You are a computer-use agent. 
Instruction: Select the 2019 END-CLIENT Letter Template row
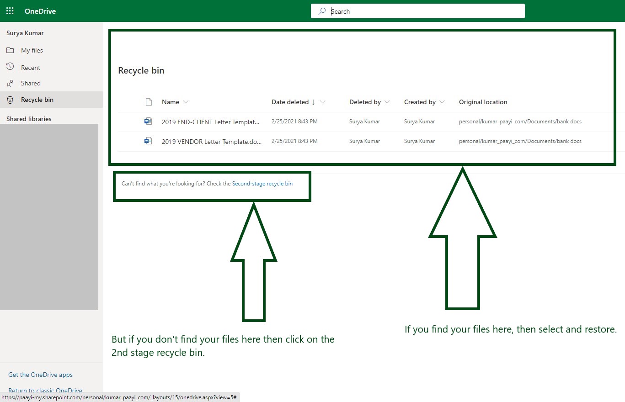click(210, 122)
